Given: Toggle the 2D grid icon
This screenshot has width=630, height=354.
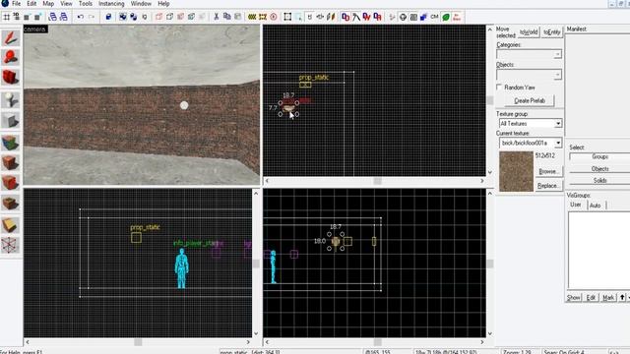Looking at the screenshot, I should (x=7, y=17).
